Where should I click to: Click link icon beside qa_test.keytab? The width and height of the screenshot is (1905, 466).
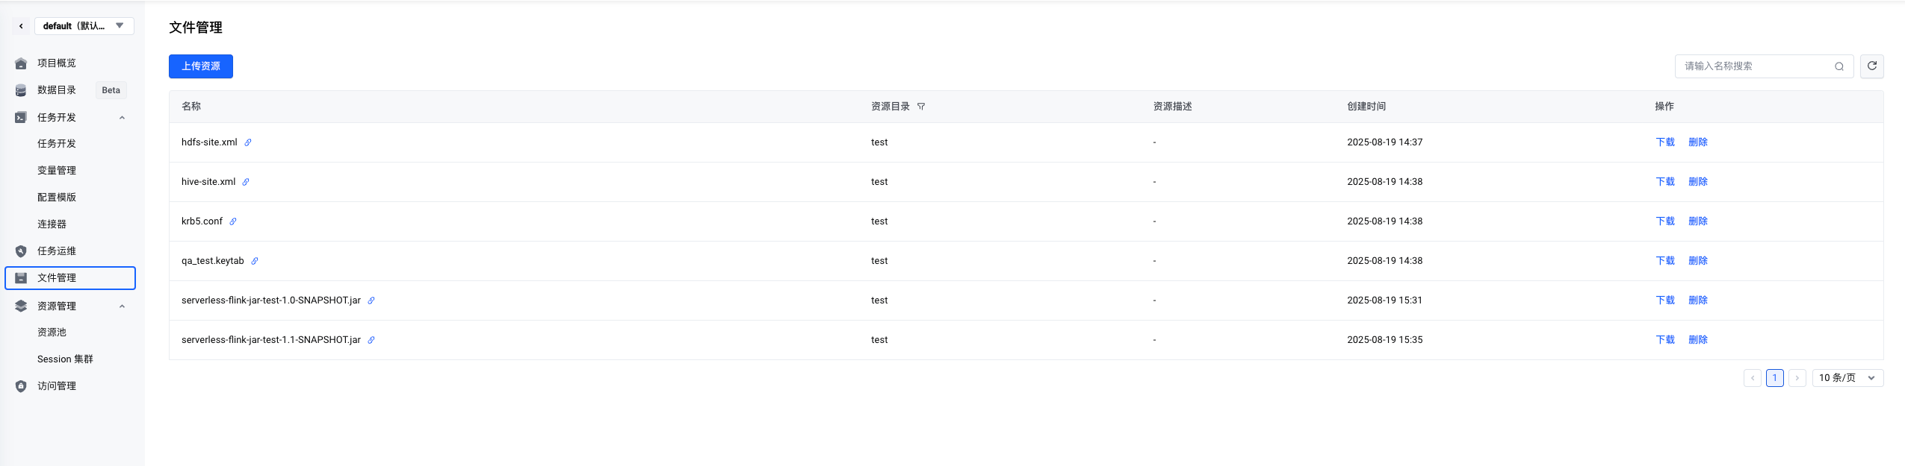click(x=255, y=261)
